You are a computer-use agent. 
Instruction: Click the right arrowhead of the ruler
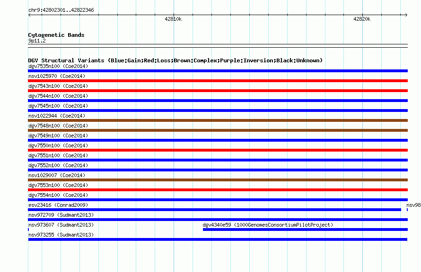point(406,15)
